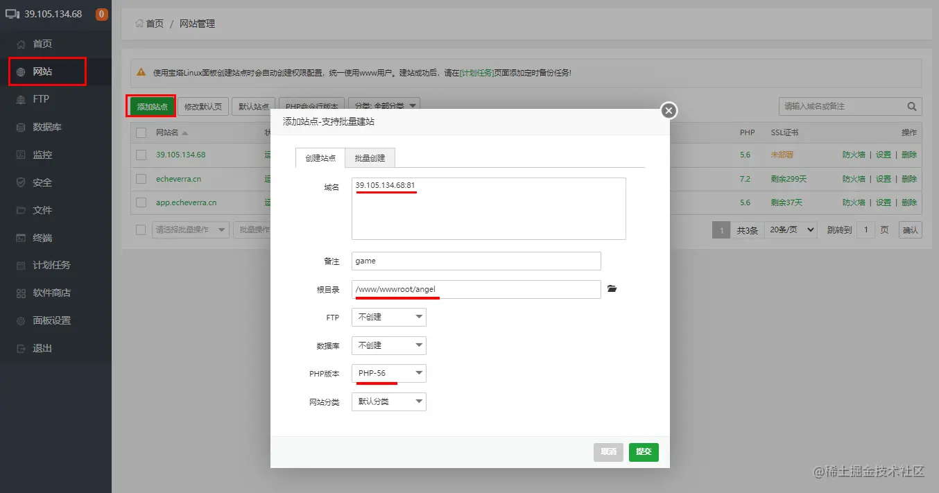The image size is (939, 493).
Task: Click the orange notification badge 0
Action: click(101, 14)
